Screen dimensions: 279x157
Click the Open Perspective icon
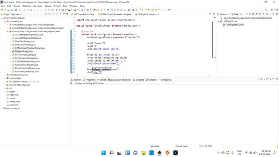(272, 10)
